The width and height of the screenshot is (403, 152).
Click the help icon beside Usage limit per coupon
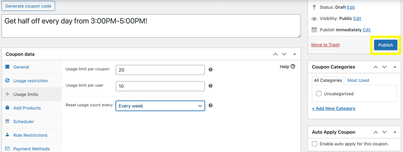(211, 70)
